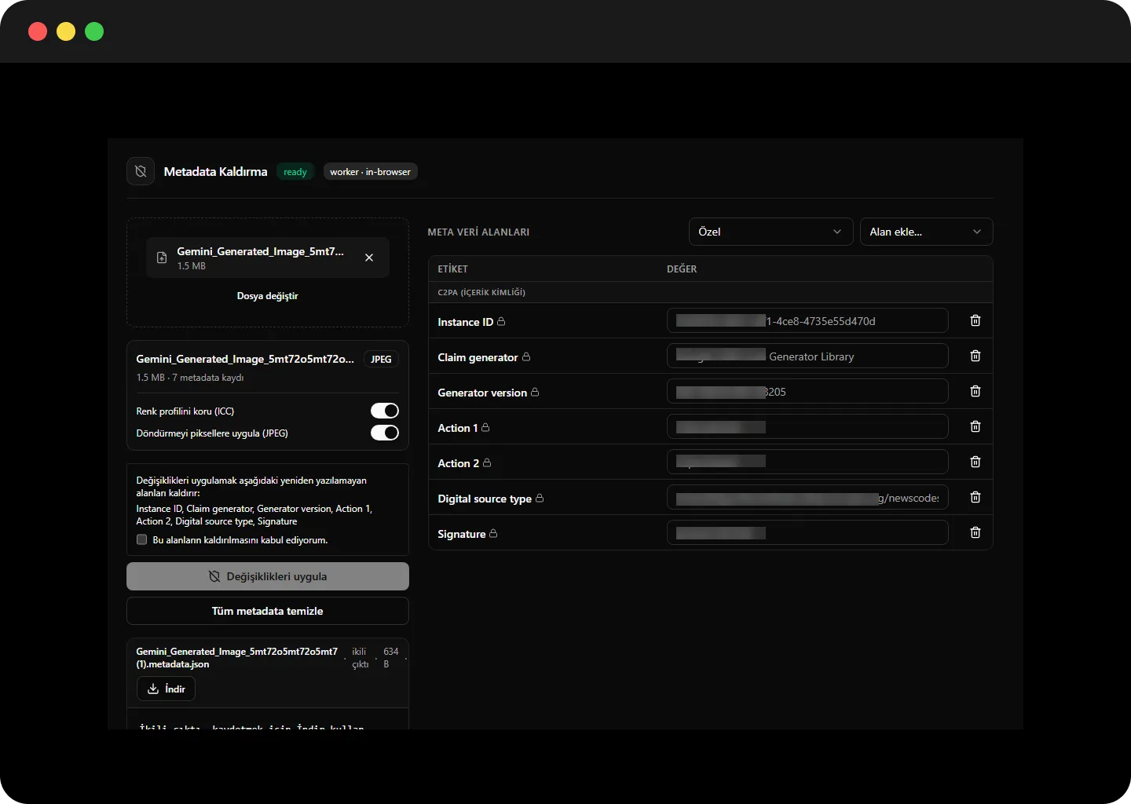The width and height of the screenshot is (1131, 804).
Task: Delete the Instance ID field
Action: click(x=975, y=320)
